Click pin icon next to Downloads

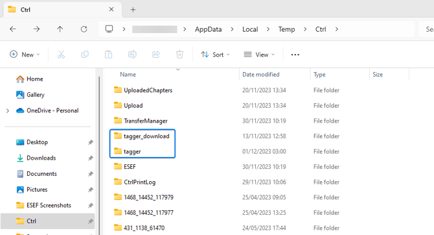click(91, 158)
